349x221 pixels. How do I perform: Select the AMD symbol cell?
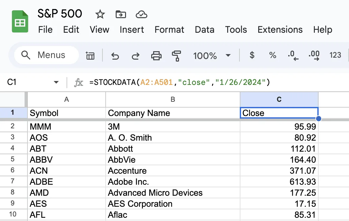[66, 193]
